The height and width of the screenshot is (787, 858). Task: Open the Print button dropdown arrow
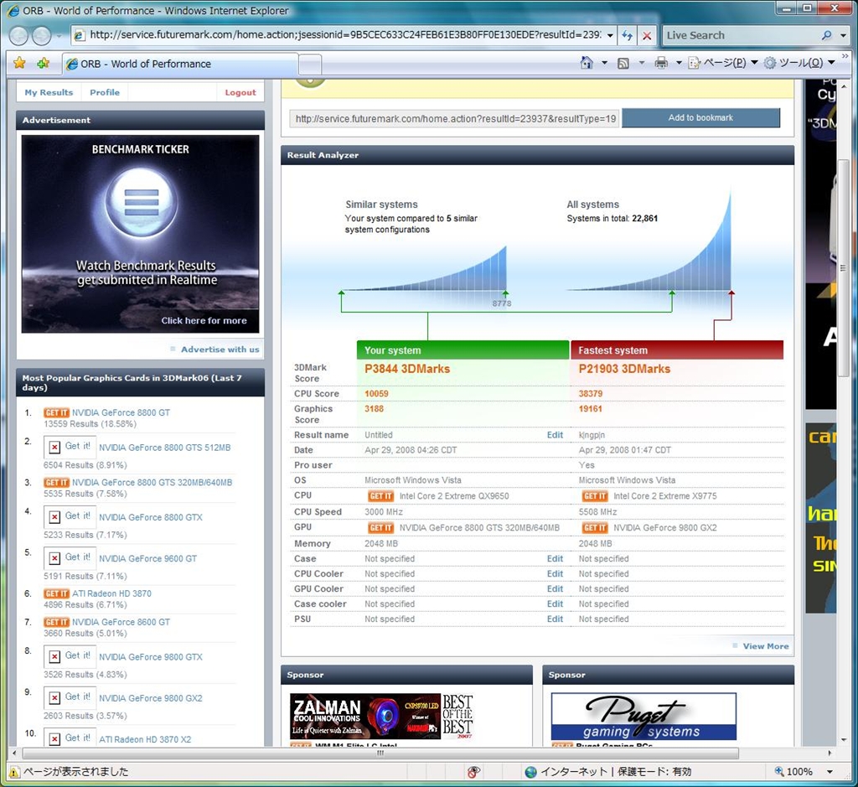tap(679, 63)
